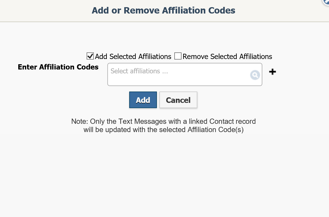The width and height of the screenshot is (329, 217).
Task: Uncheck the Add Selected Affiliations checkbox
Action: [x=90, y=56]
